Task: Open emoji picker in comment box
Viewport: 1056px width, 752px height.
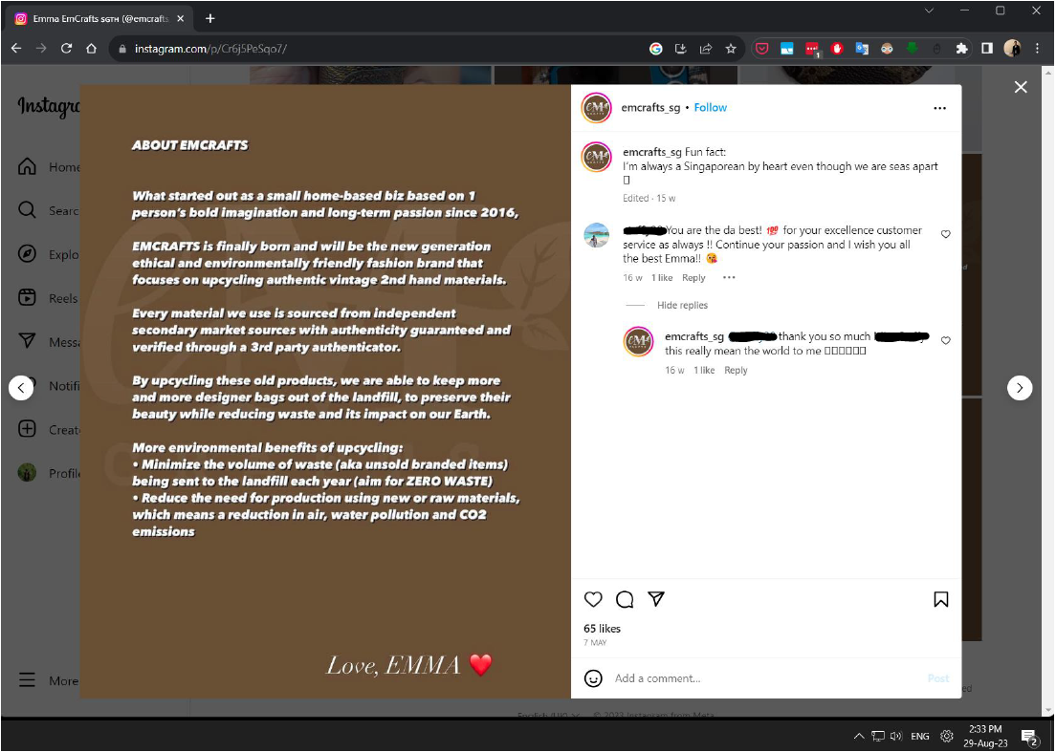Action: click(x=593, y=678)
